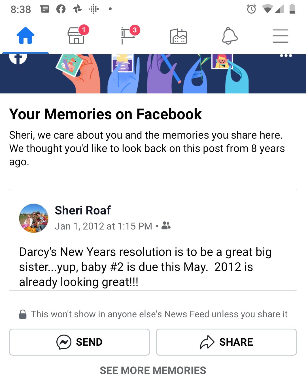The image size is (306, 384).
Task: Open the Notifications bell
Action: tap(229, 36)
